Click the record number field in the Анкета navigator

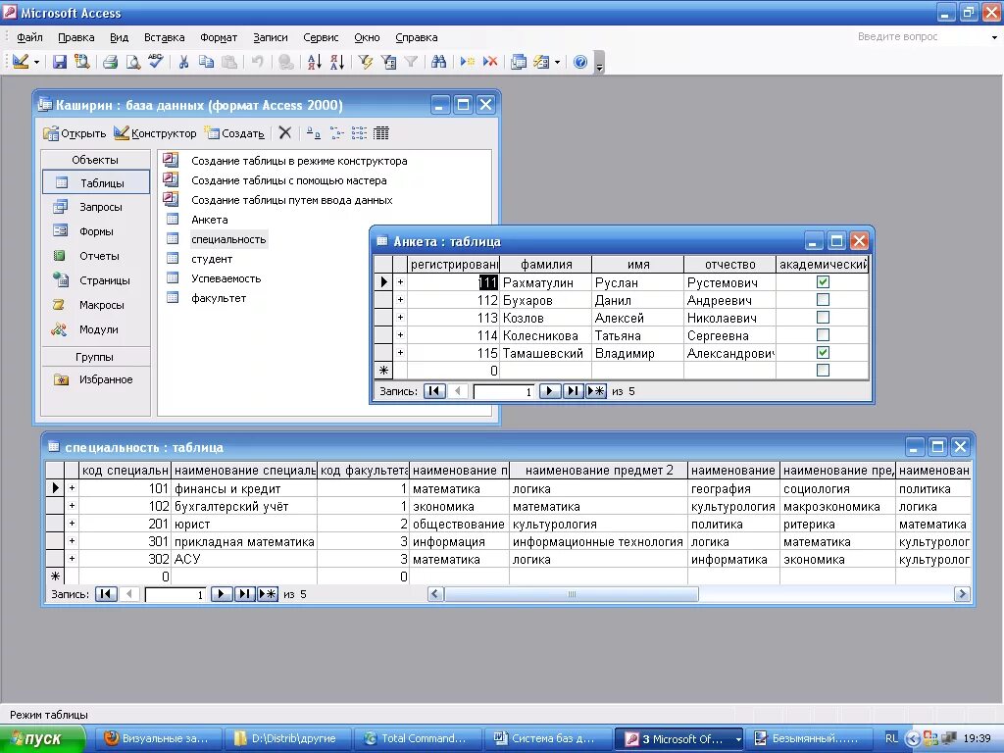click(x=504, y=391)
